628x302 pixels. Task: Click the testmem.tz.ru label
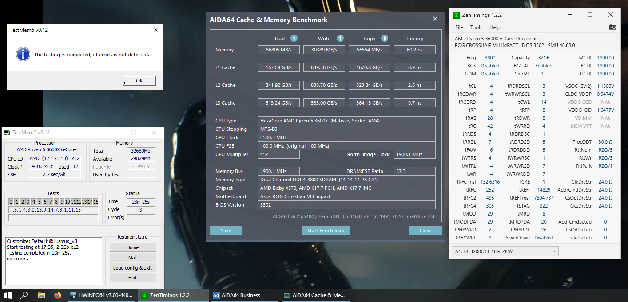(133, 237)
